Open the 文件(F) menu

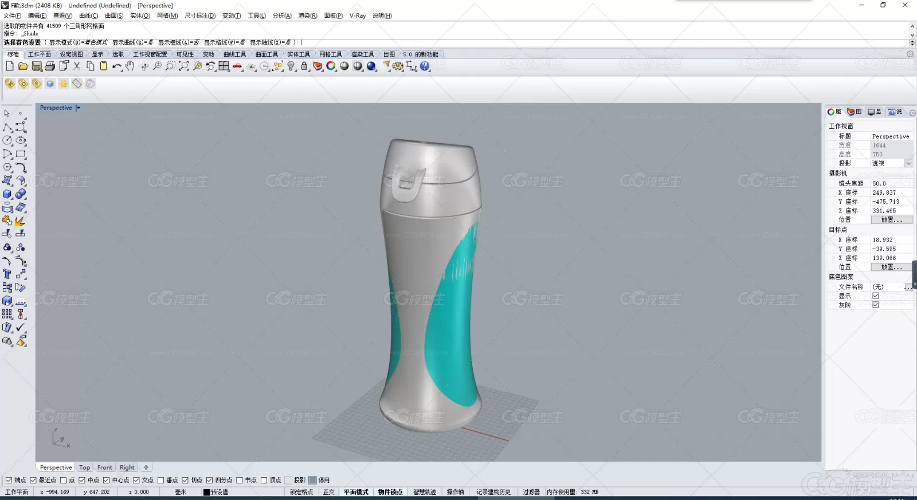coord(12,15)
